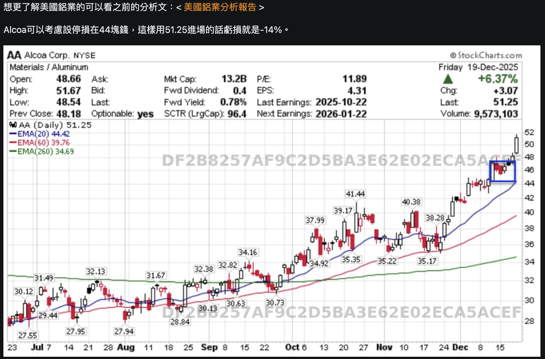This screenshot has height=359, width=545.
Task: Click the latest tall white candlestick
Action: 516,145
